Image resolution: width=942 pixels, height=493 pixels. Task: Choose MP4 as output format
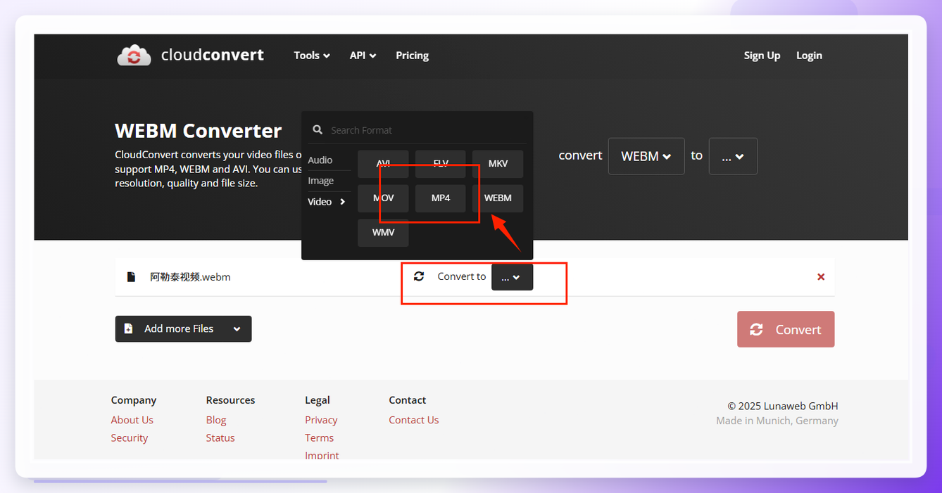(441, 198)
